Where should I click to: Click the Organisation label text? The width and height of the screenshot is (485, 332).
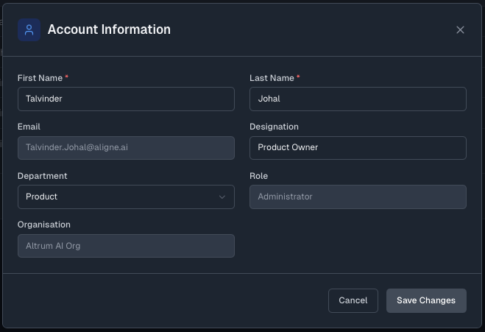44,225
